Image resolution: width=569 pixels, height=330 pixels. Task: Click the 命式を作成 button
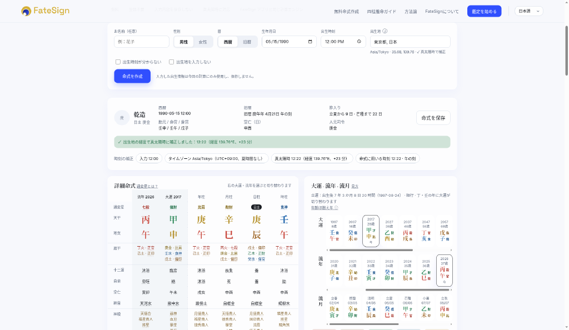[132, 76]
